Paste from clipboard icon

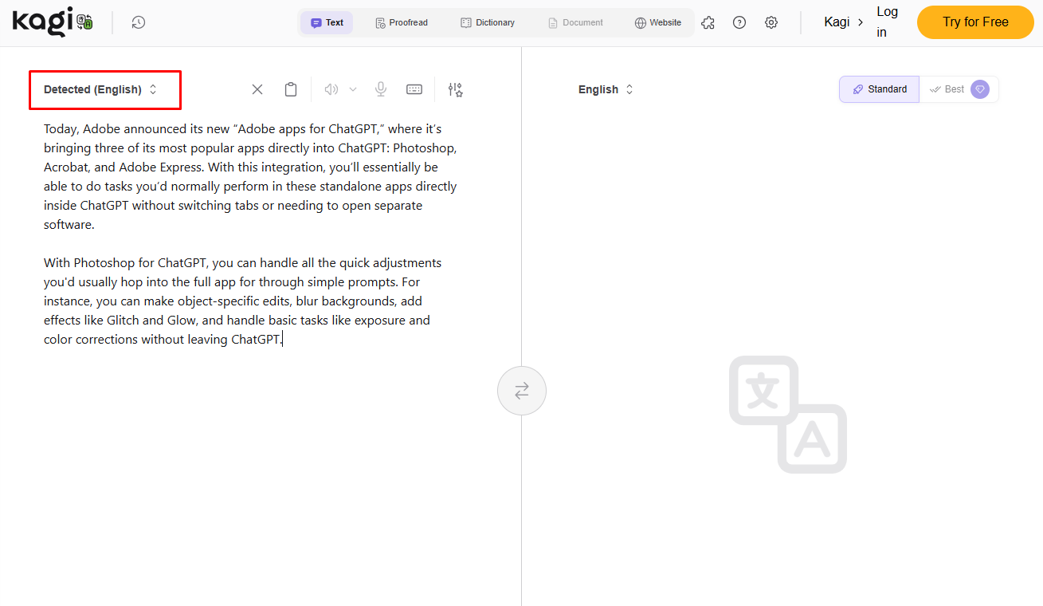291,89
